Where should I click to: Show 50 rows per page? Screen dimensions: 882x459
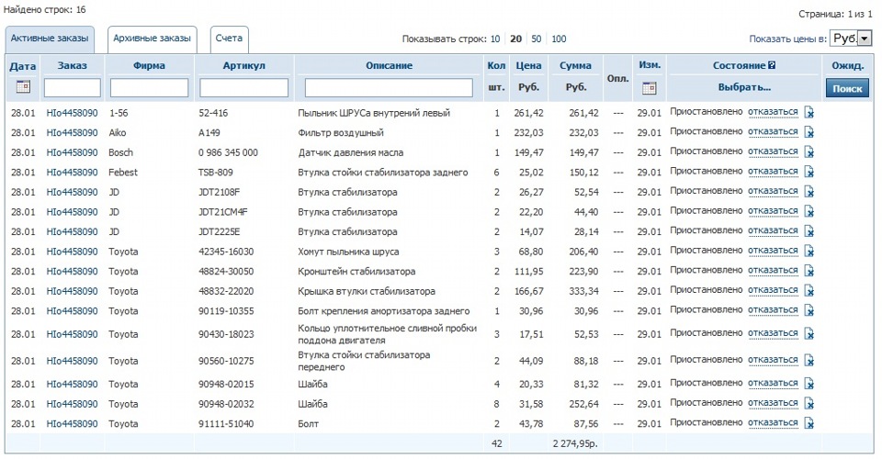536,39
